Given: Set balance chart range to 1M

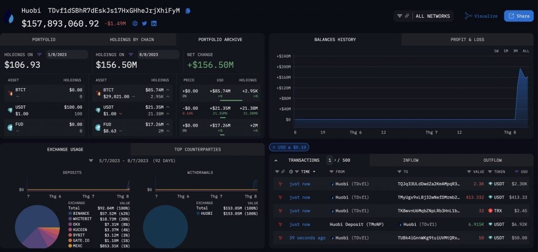Looking at the screenshot, I should click(506, 51).
